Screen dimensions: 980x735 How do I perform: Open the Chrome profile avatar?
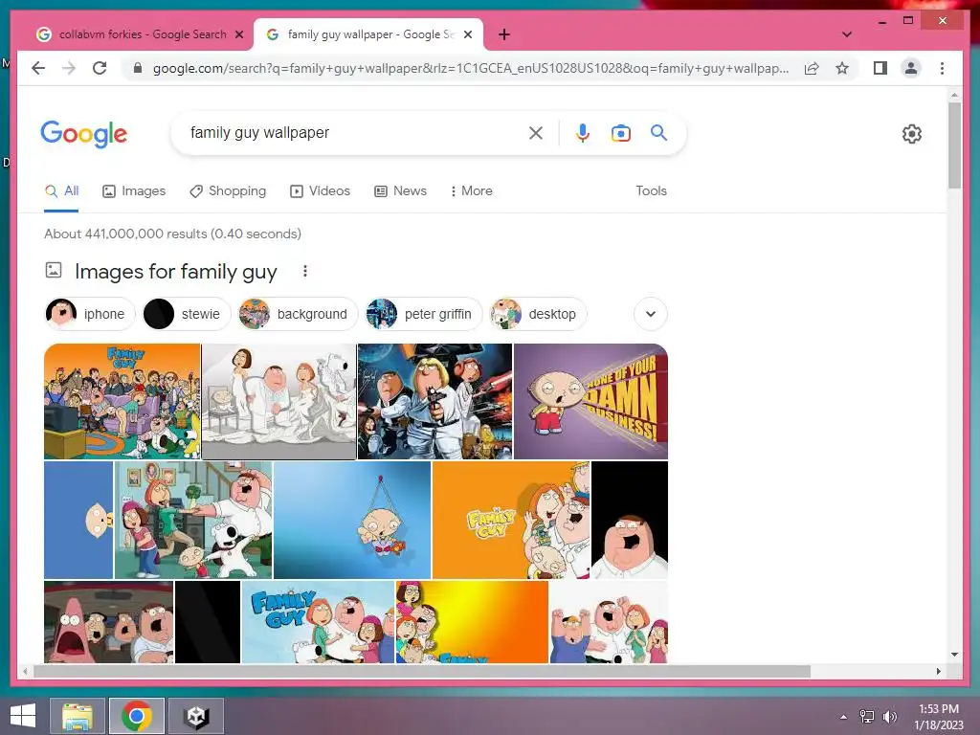(911, 68)
